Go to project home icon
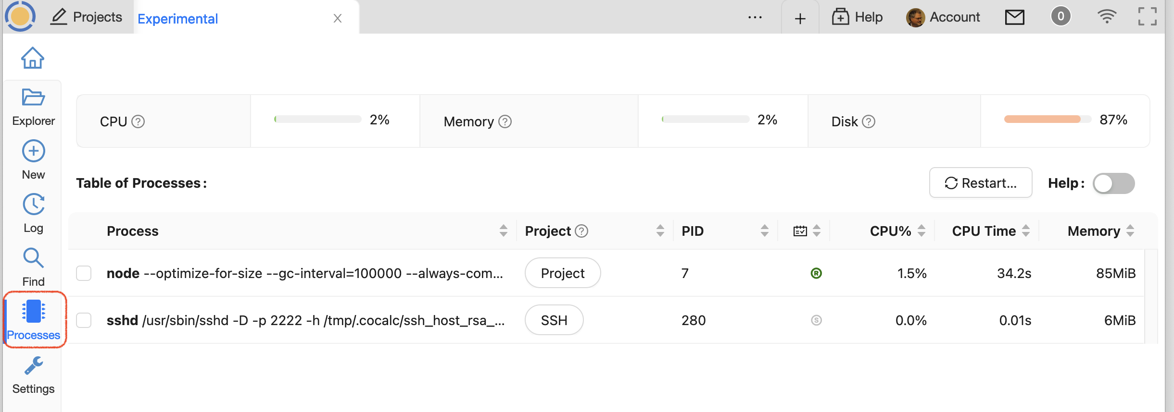The height and width of the screenshot is (412, 1174). pyautogui.click(x=32, y=58)
